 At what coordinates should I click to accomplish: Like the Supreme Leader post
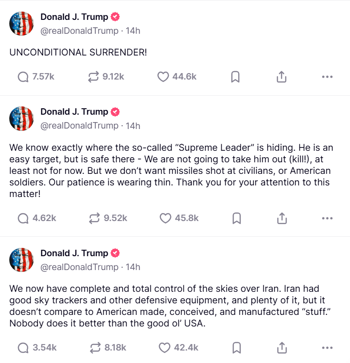point(165,218)
